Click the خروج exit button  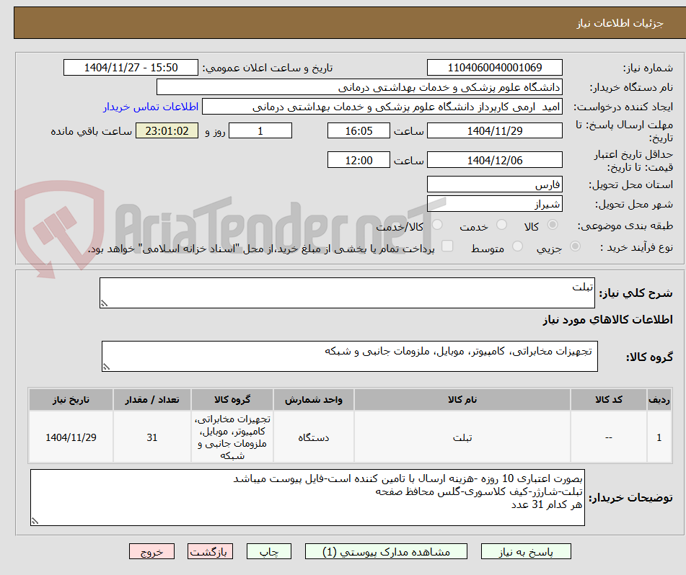coord(151,551)
